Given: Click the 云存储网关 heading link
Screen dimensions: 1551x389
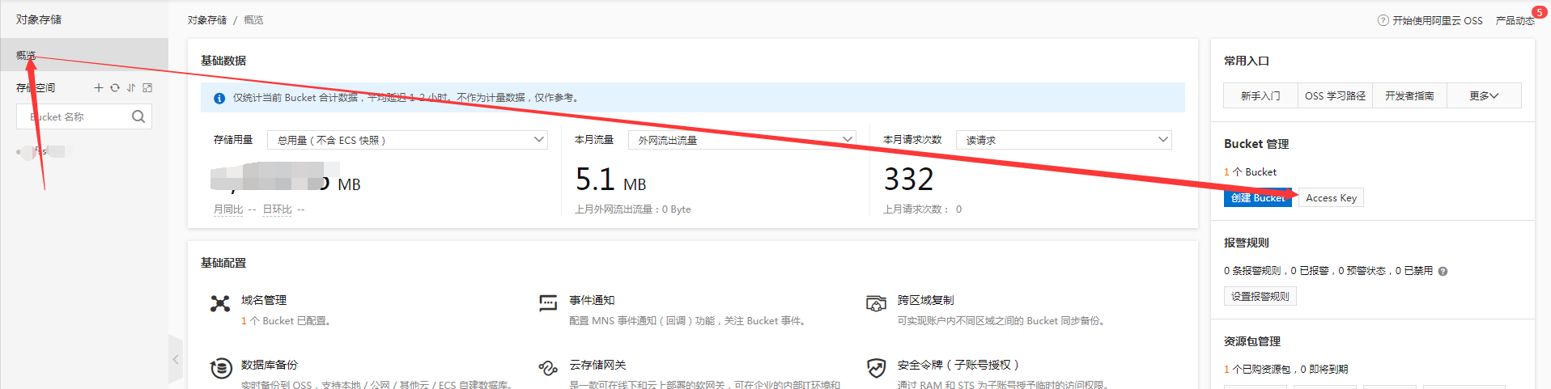Looking at the screenshot, I should (x=597, y=365).
